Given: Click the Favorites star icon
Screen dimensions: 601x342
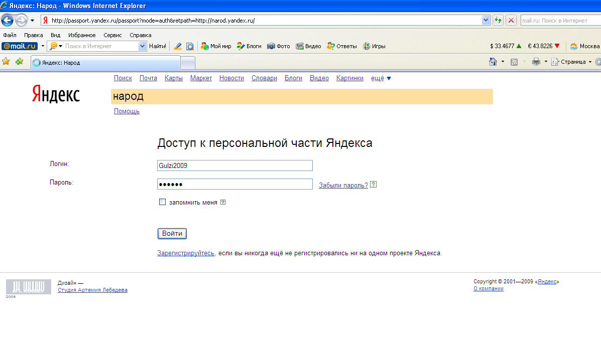Looking at the screenshot, I should (6, 61).
